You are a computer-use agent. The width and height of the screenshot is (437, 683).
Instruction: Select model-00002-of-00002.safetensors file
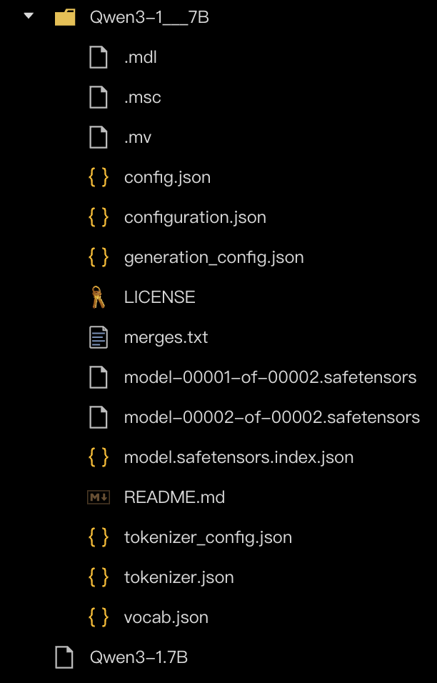[x=271, y=417]
